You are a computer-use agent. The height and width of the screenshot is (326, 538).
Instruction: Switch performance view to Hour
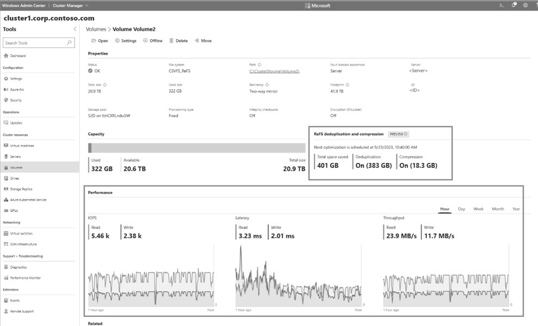click(x=445, y=209)
